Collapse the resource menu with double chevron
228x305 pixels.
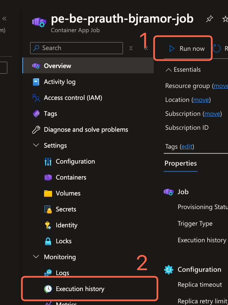[146, 48]
